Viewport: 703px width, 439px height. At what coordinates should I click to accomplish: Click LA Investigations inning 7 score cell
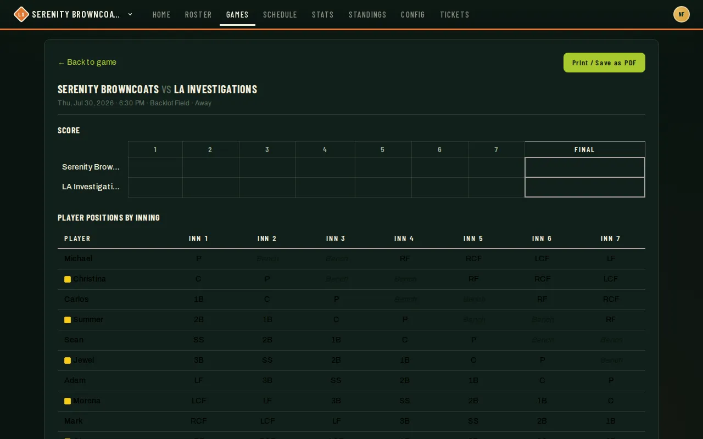[x=496, y=187]
